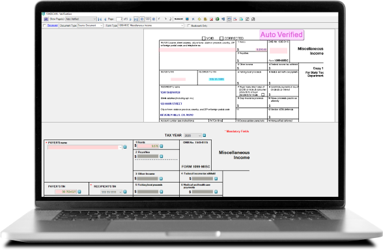
Task: Check the VOID box on the form
Action: 204,38
